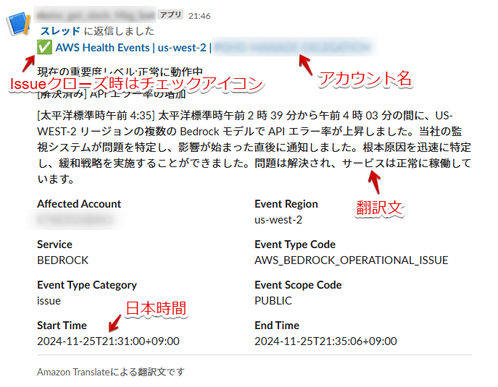This screenshot has width=498, height=387.
Task: Click the 21:46 message timestamp
Action: point(199,16)
